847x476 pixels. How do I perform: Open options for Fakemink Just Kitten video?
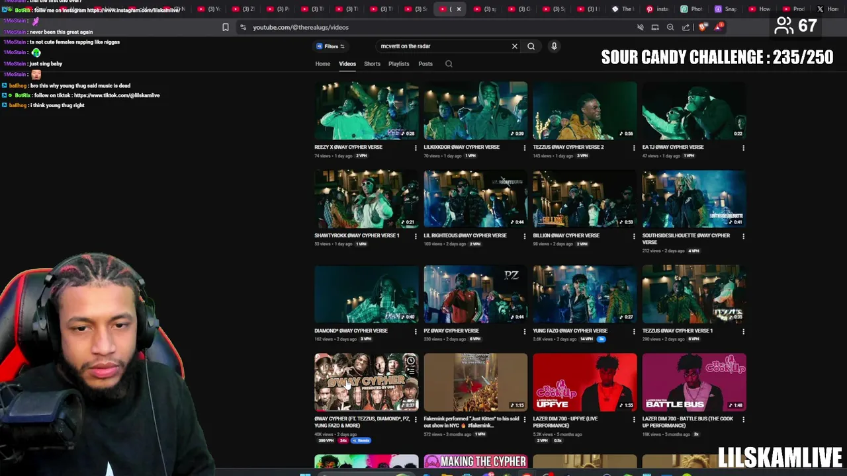pyautogui.click(x=525, y=419)
